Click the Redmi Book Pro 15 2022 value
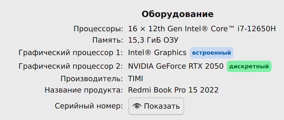 pos(173,90)
